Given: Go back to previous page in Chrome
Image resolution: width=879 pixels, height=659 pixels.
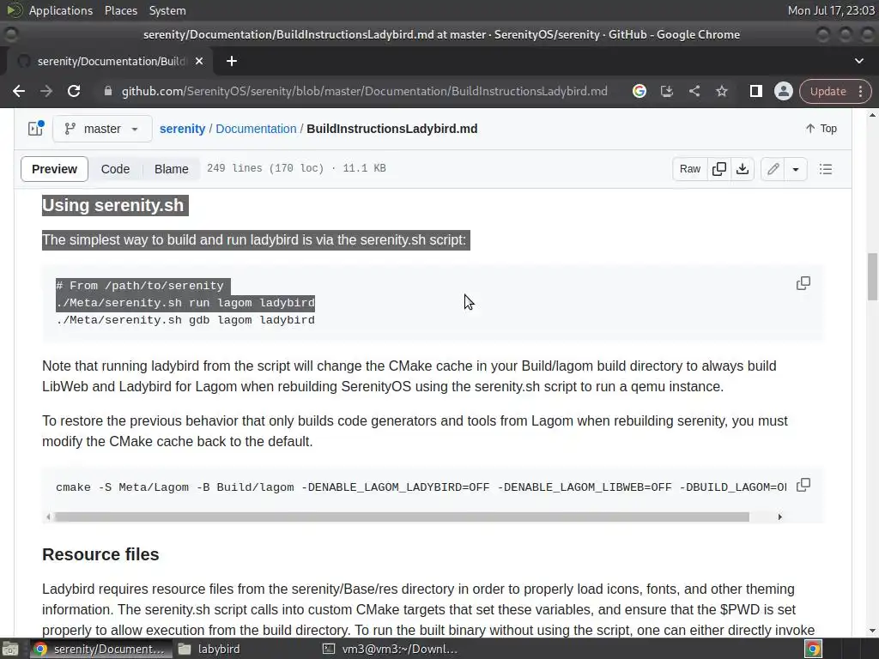Looking at the screenshot, I should coord(19,91).
